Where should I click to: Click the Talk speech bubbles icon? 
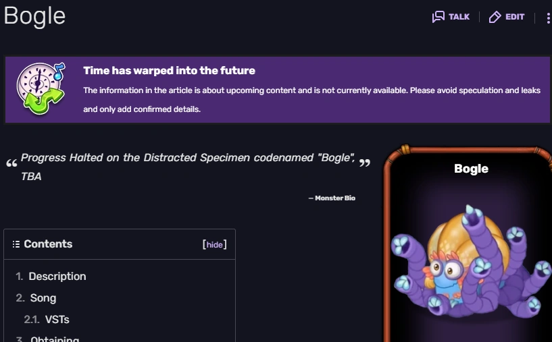click(x=438, y=17)
